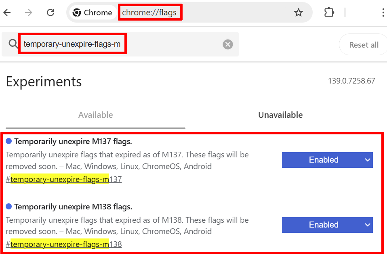Viewport: 387px width, 255px height.
Task: Click the search magnifier icon
Action: pos(13,44)
